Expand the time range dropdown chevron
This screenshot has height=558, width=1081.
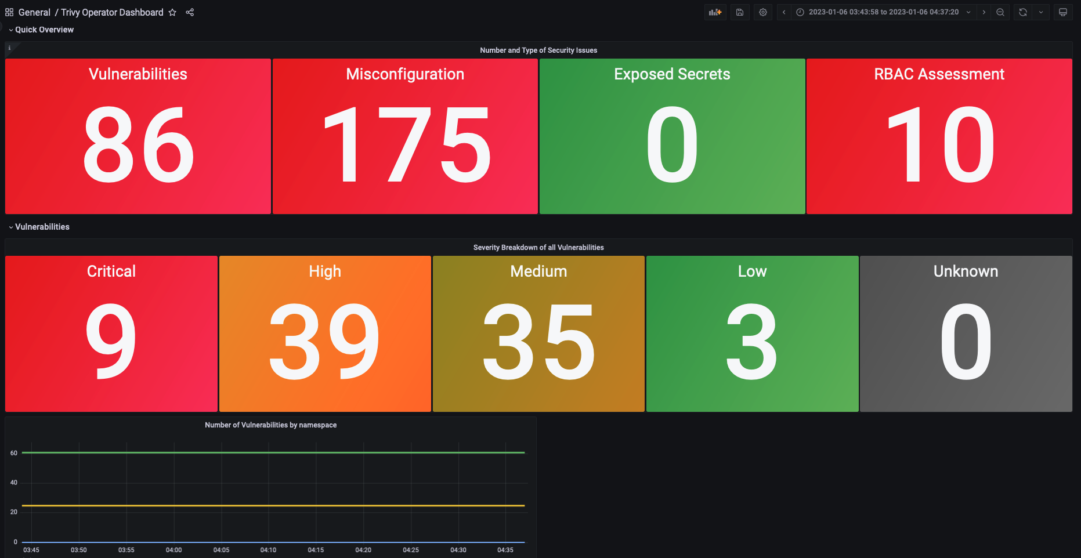tap(968, 12)
